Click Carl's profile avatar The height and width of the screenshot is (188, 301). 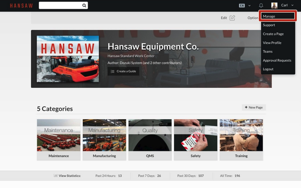pos(274,6)
